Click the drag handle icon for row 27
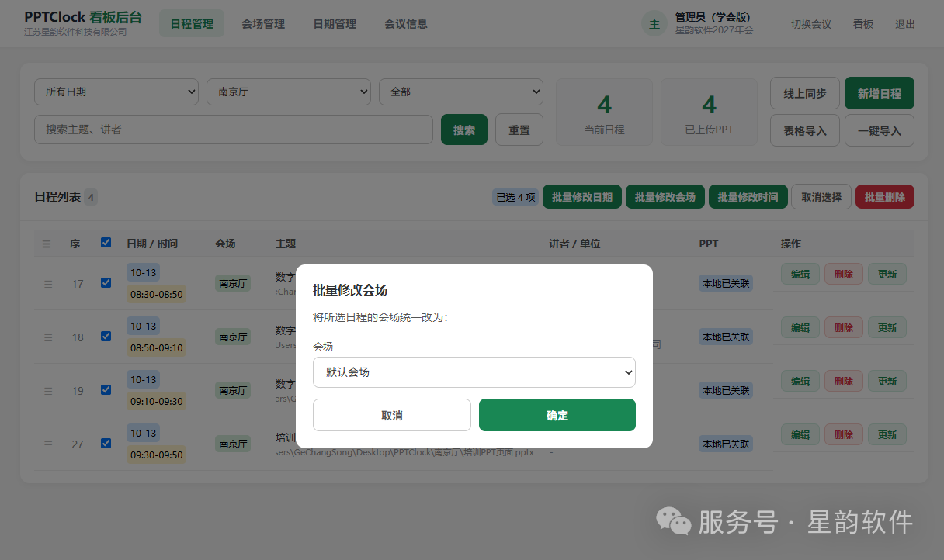 tap(48, 444)
